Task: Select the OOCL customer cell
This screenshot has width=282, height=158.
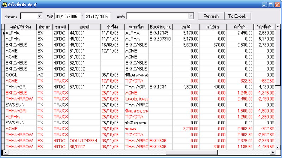Action: click(x=20, y=75)
